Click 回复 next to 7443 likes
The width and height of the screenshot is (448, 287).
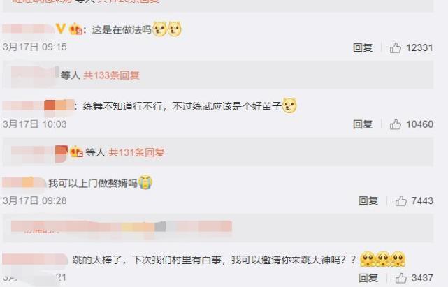368,200
